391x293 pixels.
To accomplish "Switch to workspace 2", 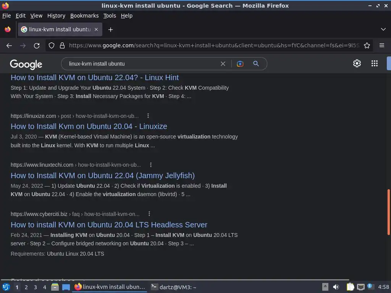I will click(26, 287).
